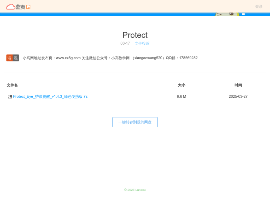Click the 文件名 column header
270x203 pixels.
pyautogui.click(x=12, y=85)
